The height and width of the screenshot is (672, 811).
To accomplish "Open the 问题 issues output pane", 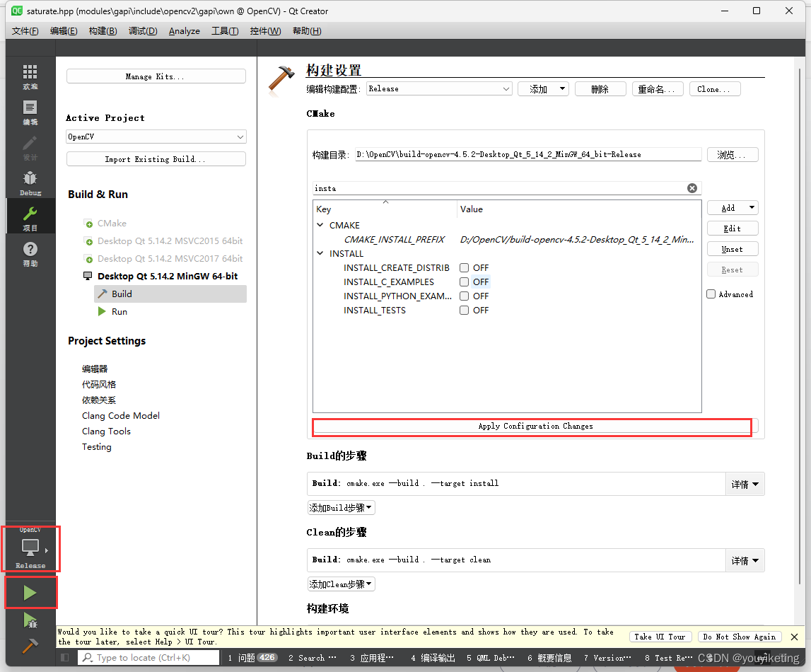I will coord(253,658).
